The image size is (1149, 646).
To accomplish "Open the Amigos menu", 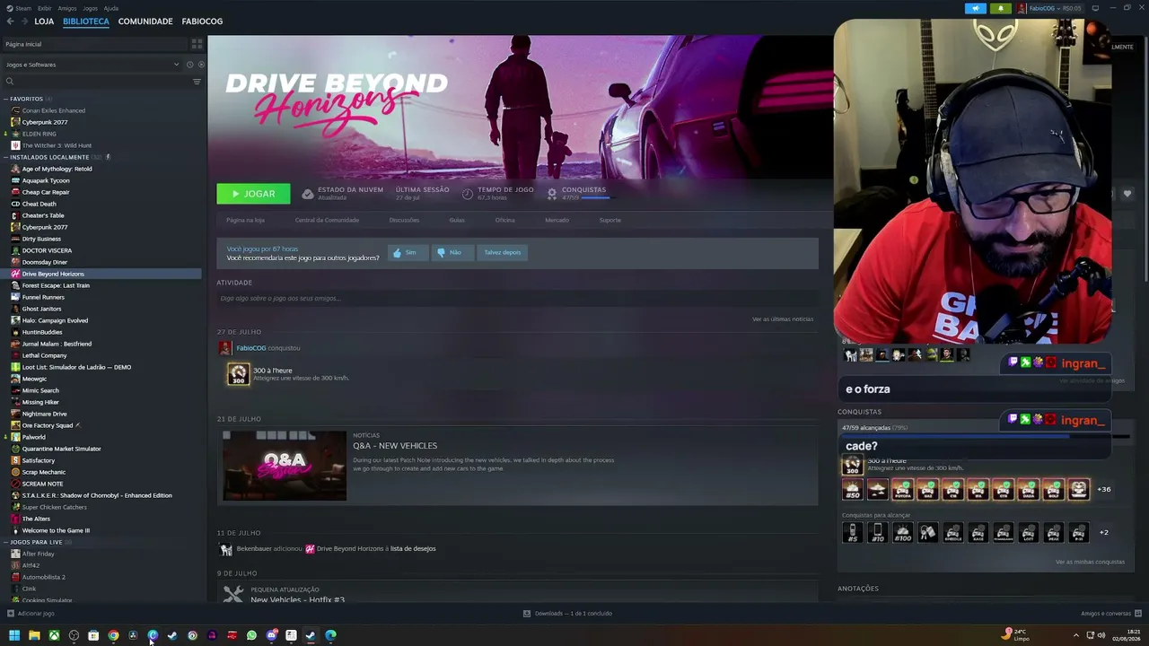I will pyautogui.click(x=67, y=8).
